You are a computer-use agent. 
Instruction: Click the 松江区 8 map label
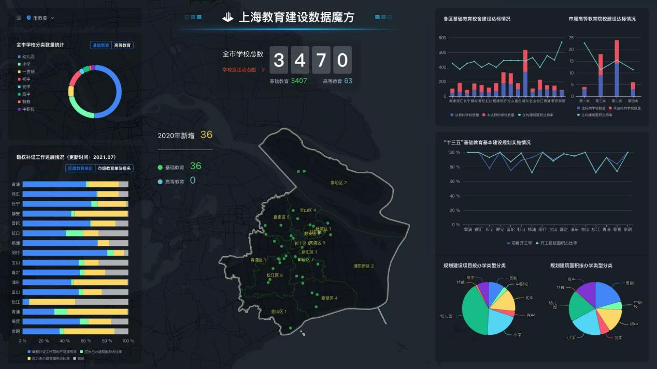[275, 275]
